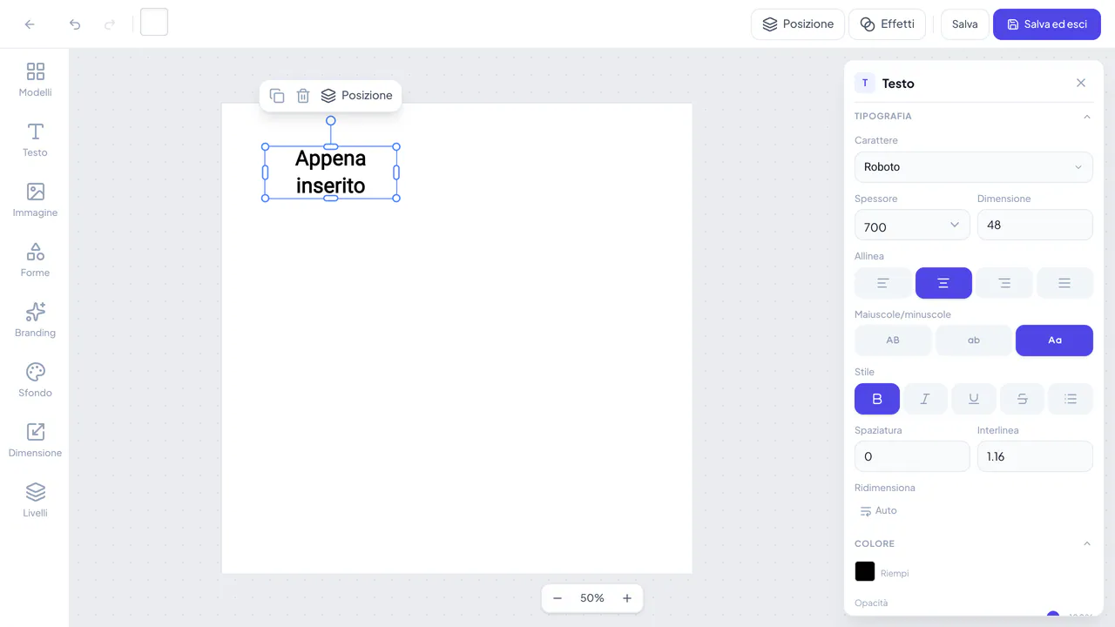Click the Auto resize option

click(x=878, y=511)
